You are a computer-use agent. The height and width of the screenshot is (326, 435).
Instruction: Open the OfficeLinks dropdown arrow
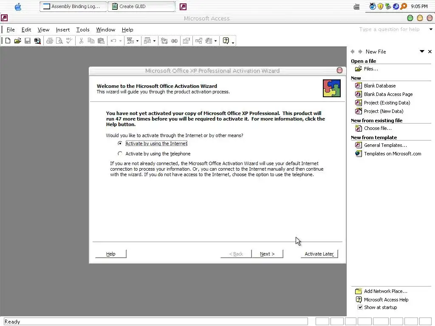[137, 41]
